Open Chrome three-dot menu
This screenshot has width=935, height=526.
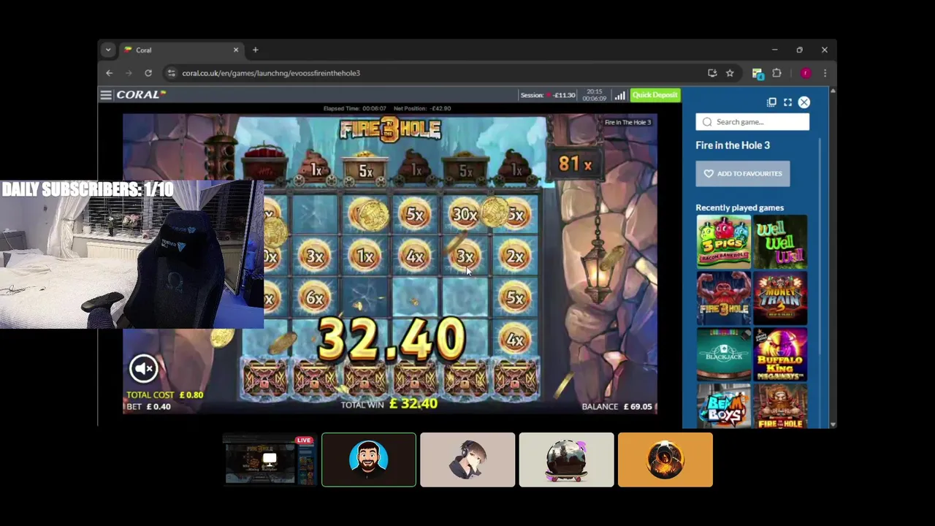(x=825, y=73)
